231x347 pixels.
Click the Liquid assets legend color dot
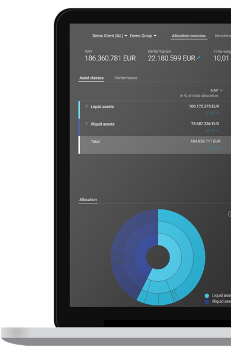[207, 295]
